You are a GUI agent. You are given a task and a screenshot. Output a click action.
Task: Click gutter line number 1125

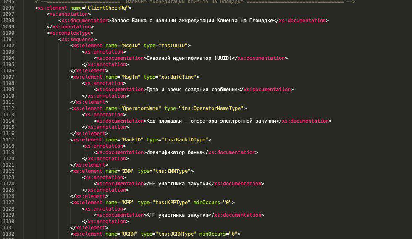click(8, 190)
